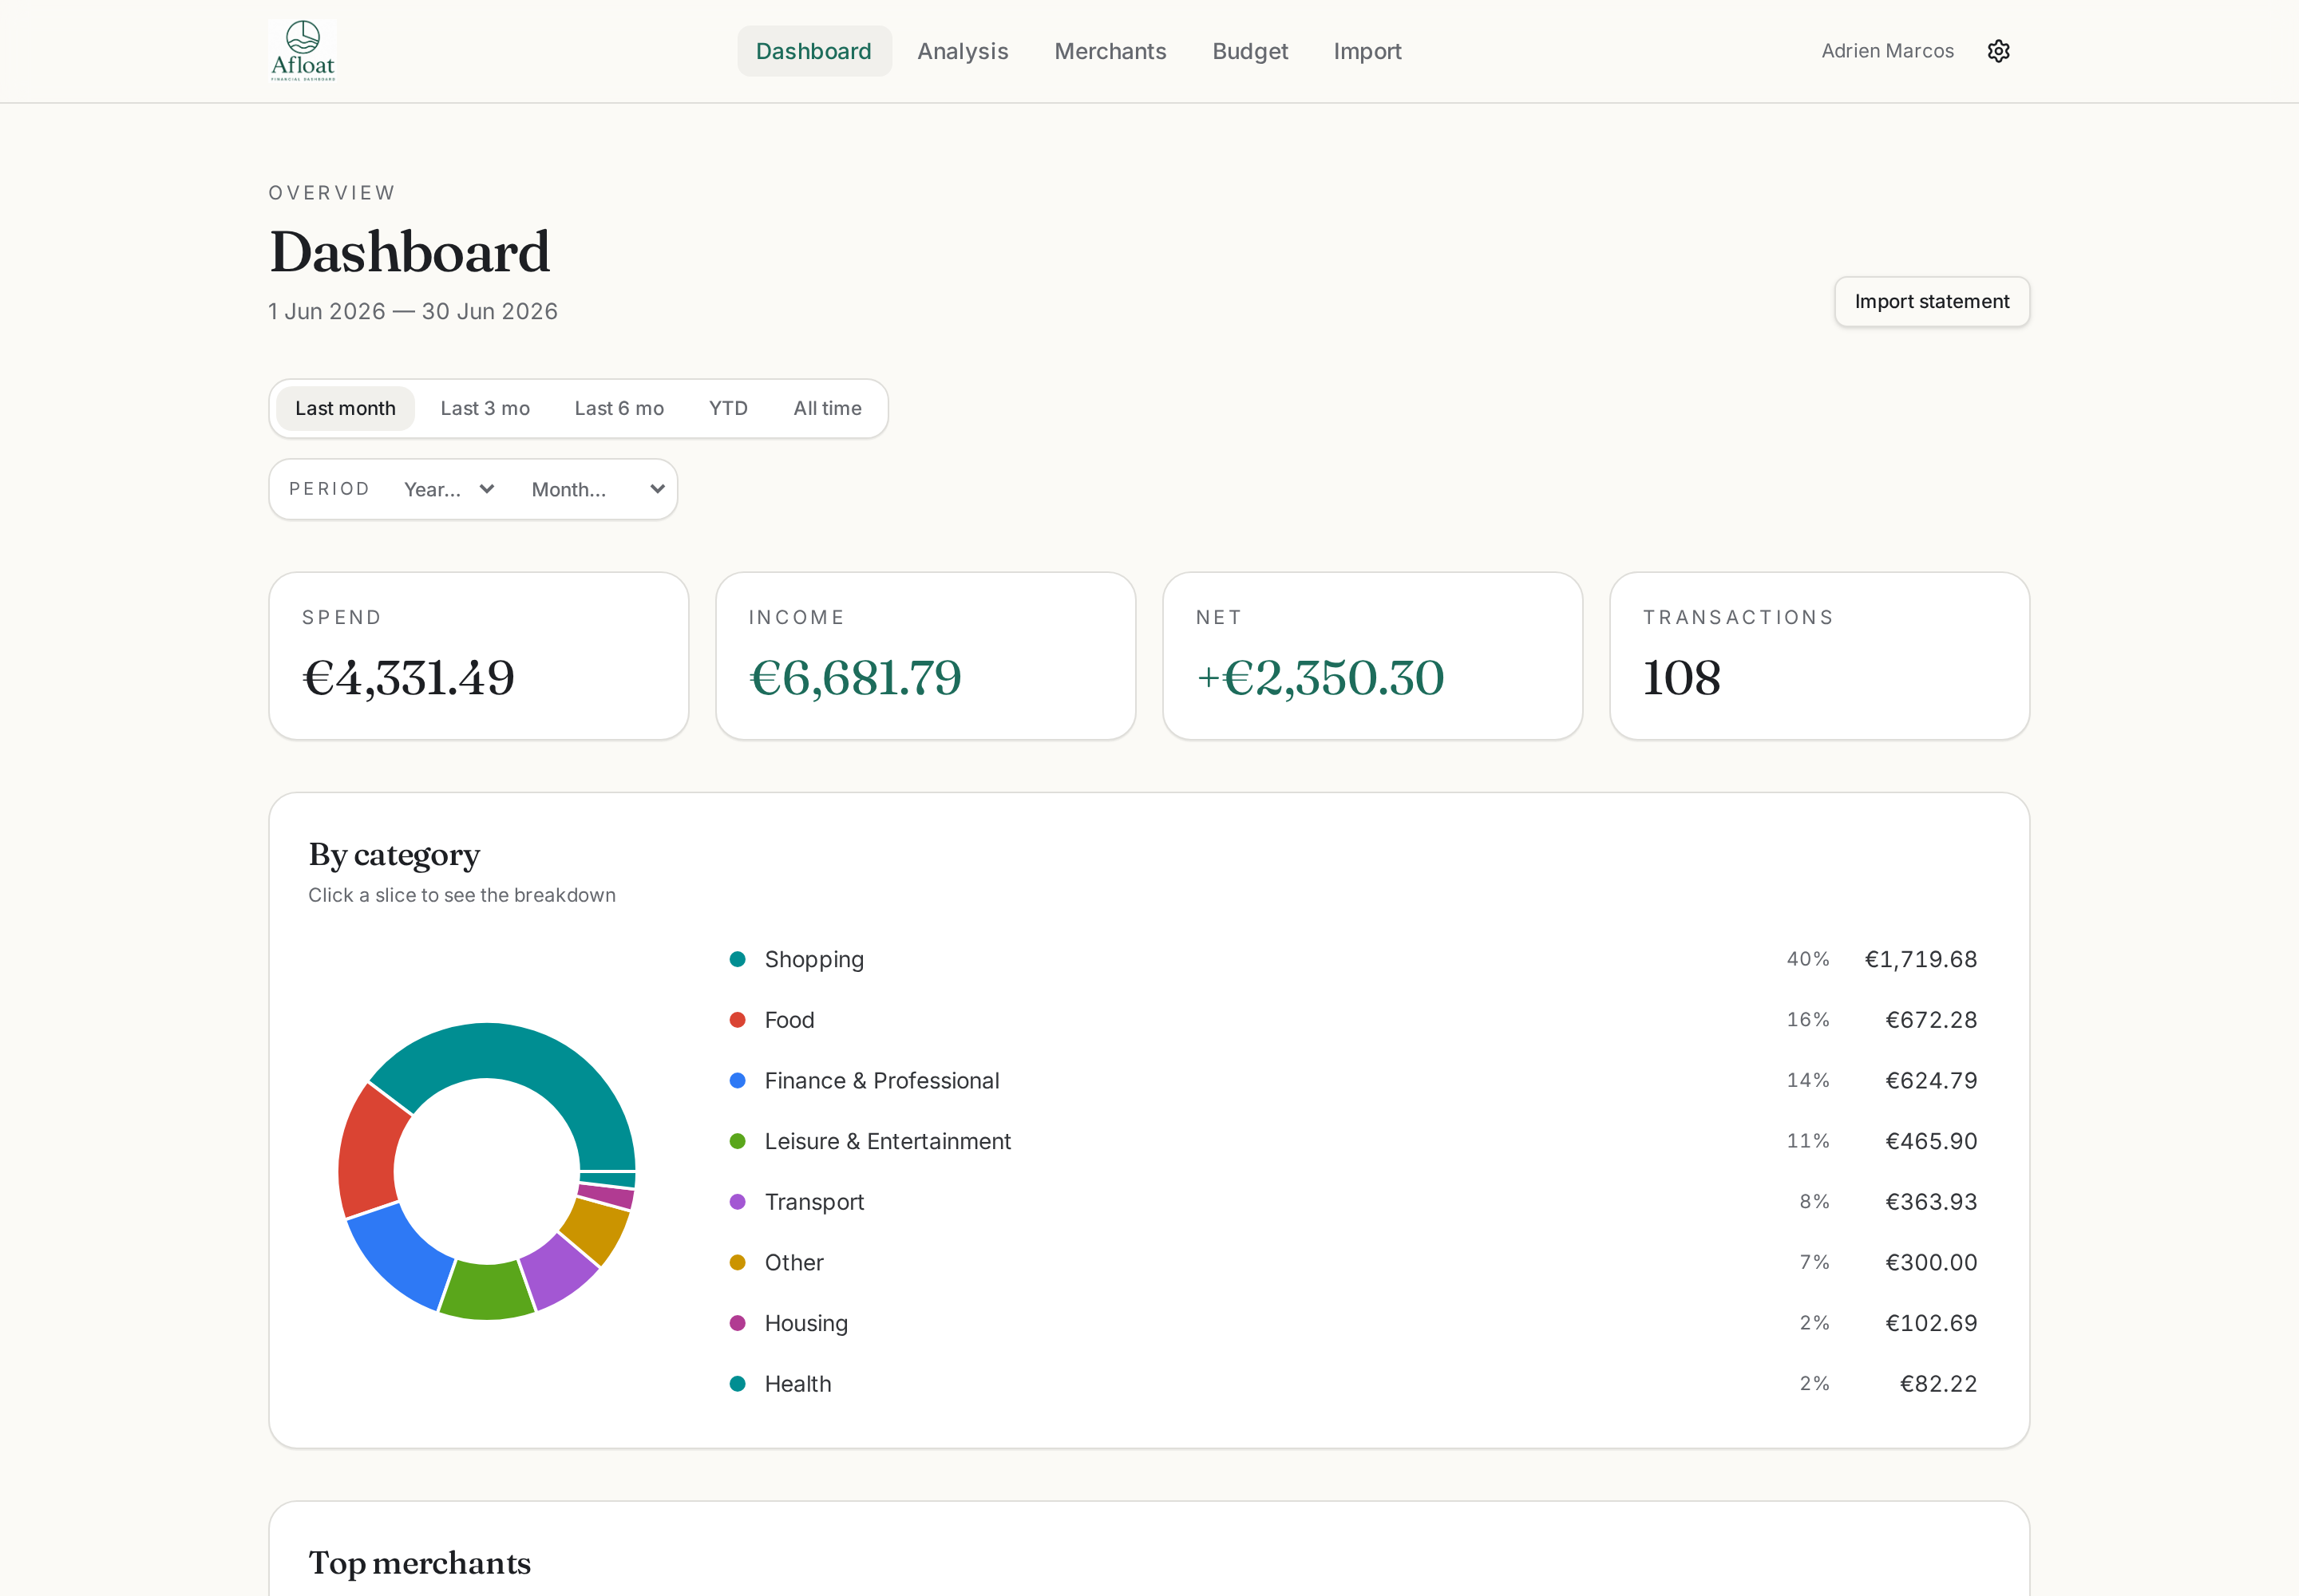The width and height of the screenshot is (2299, 1596).
Task: Switch to the Merchants tab
Action: [1110, 51]
